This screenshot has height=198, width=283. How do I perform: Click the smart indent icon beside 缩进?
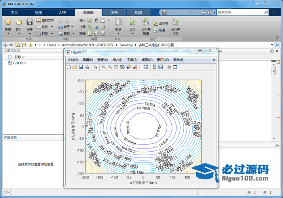pyautogui.click(x=90, y=33)
